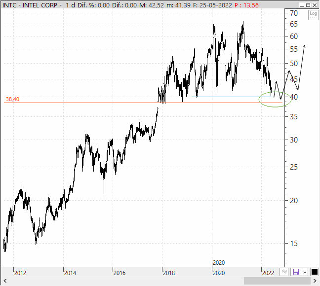Click the 50 price axis label
320x286 pixels.
click(294, 64)
